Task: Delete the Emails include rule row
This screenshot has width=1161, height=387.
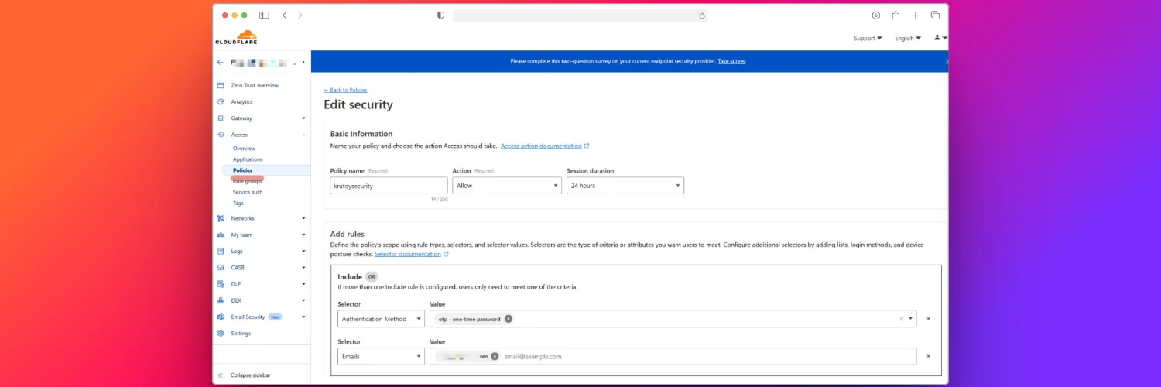Action: pyautogui.click(x=928, y=356)
